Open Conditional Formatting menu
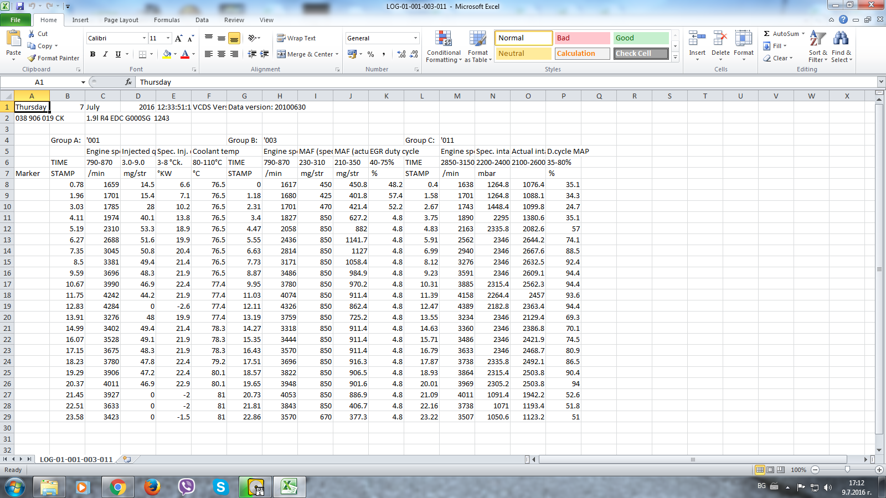 (x=443, y=40)
